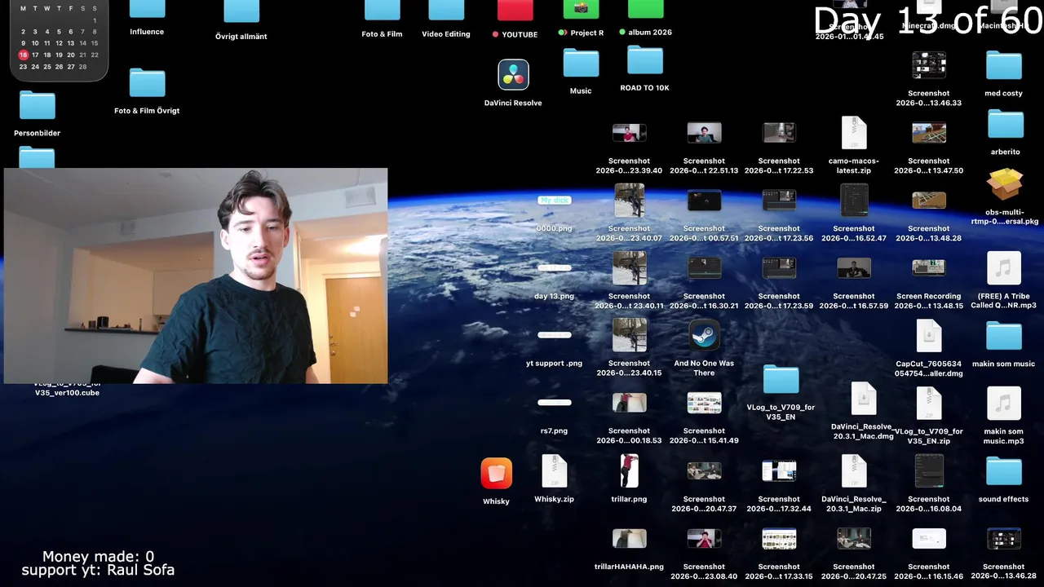
Task: Select screenshot thumbnail ending 13.46.28
Action: 1004,539
